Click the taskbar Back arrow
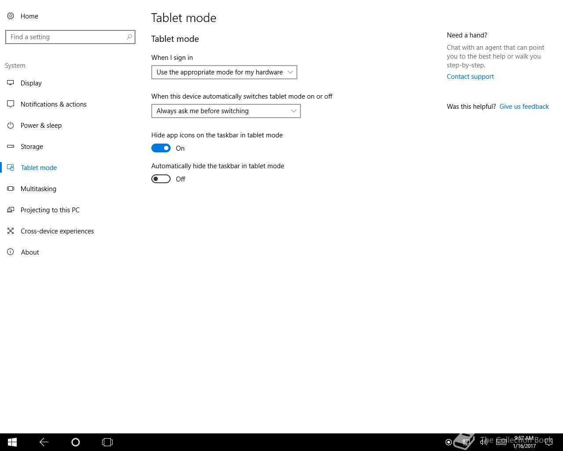This screenshot has height=451, width=563. 44,442
